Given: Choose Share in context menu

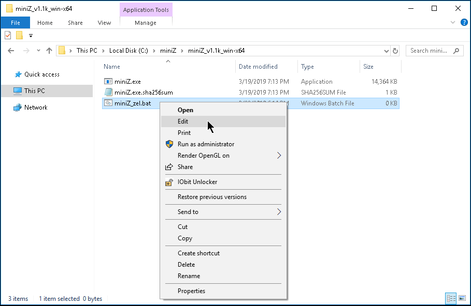Looking at the screenshot, I should pyautogui.click(x=223, y=167).
